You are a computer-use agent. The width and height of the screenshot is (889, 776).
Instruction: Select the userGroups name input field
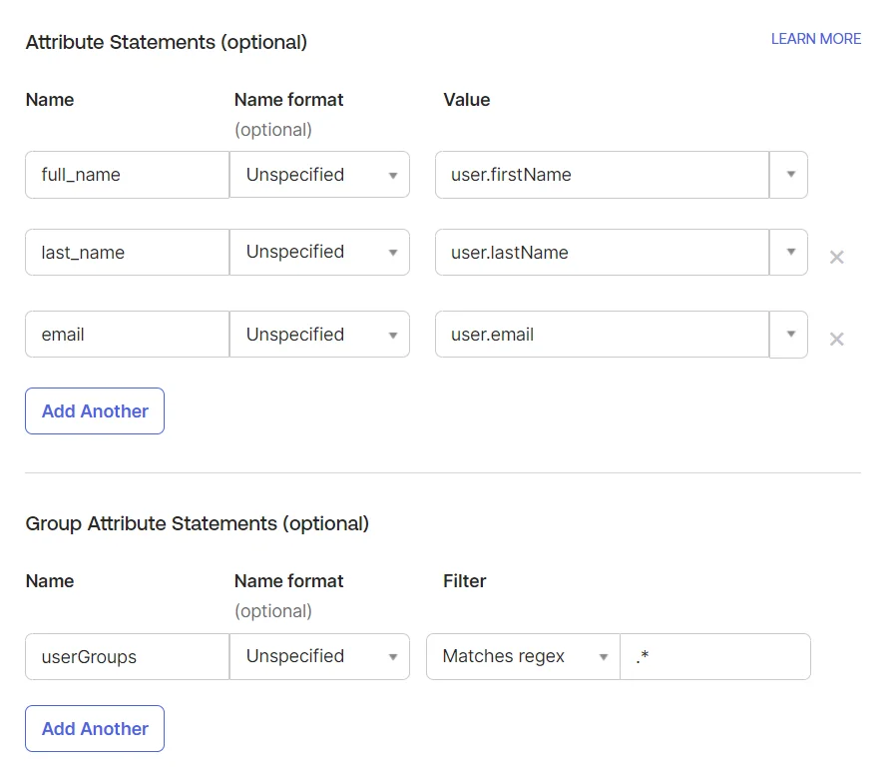pos(126,656)
